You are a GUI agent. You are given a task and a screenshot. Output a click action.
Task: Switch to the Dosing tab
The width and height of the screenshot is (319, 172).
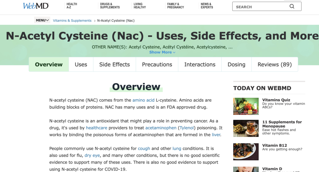click(236, 65)
